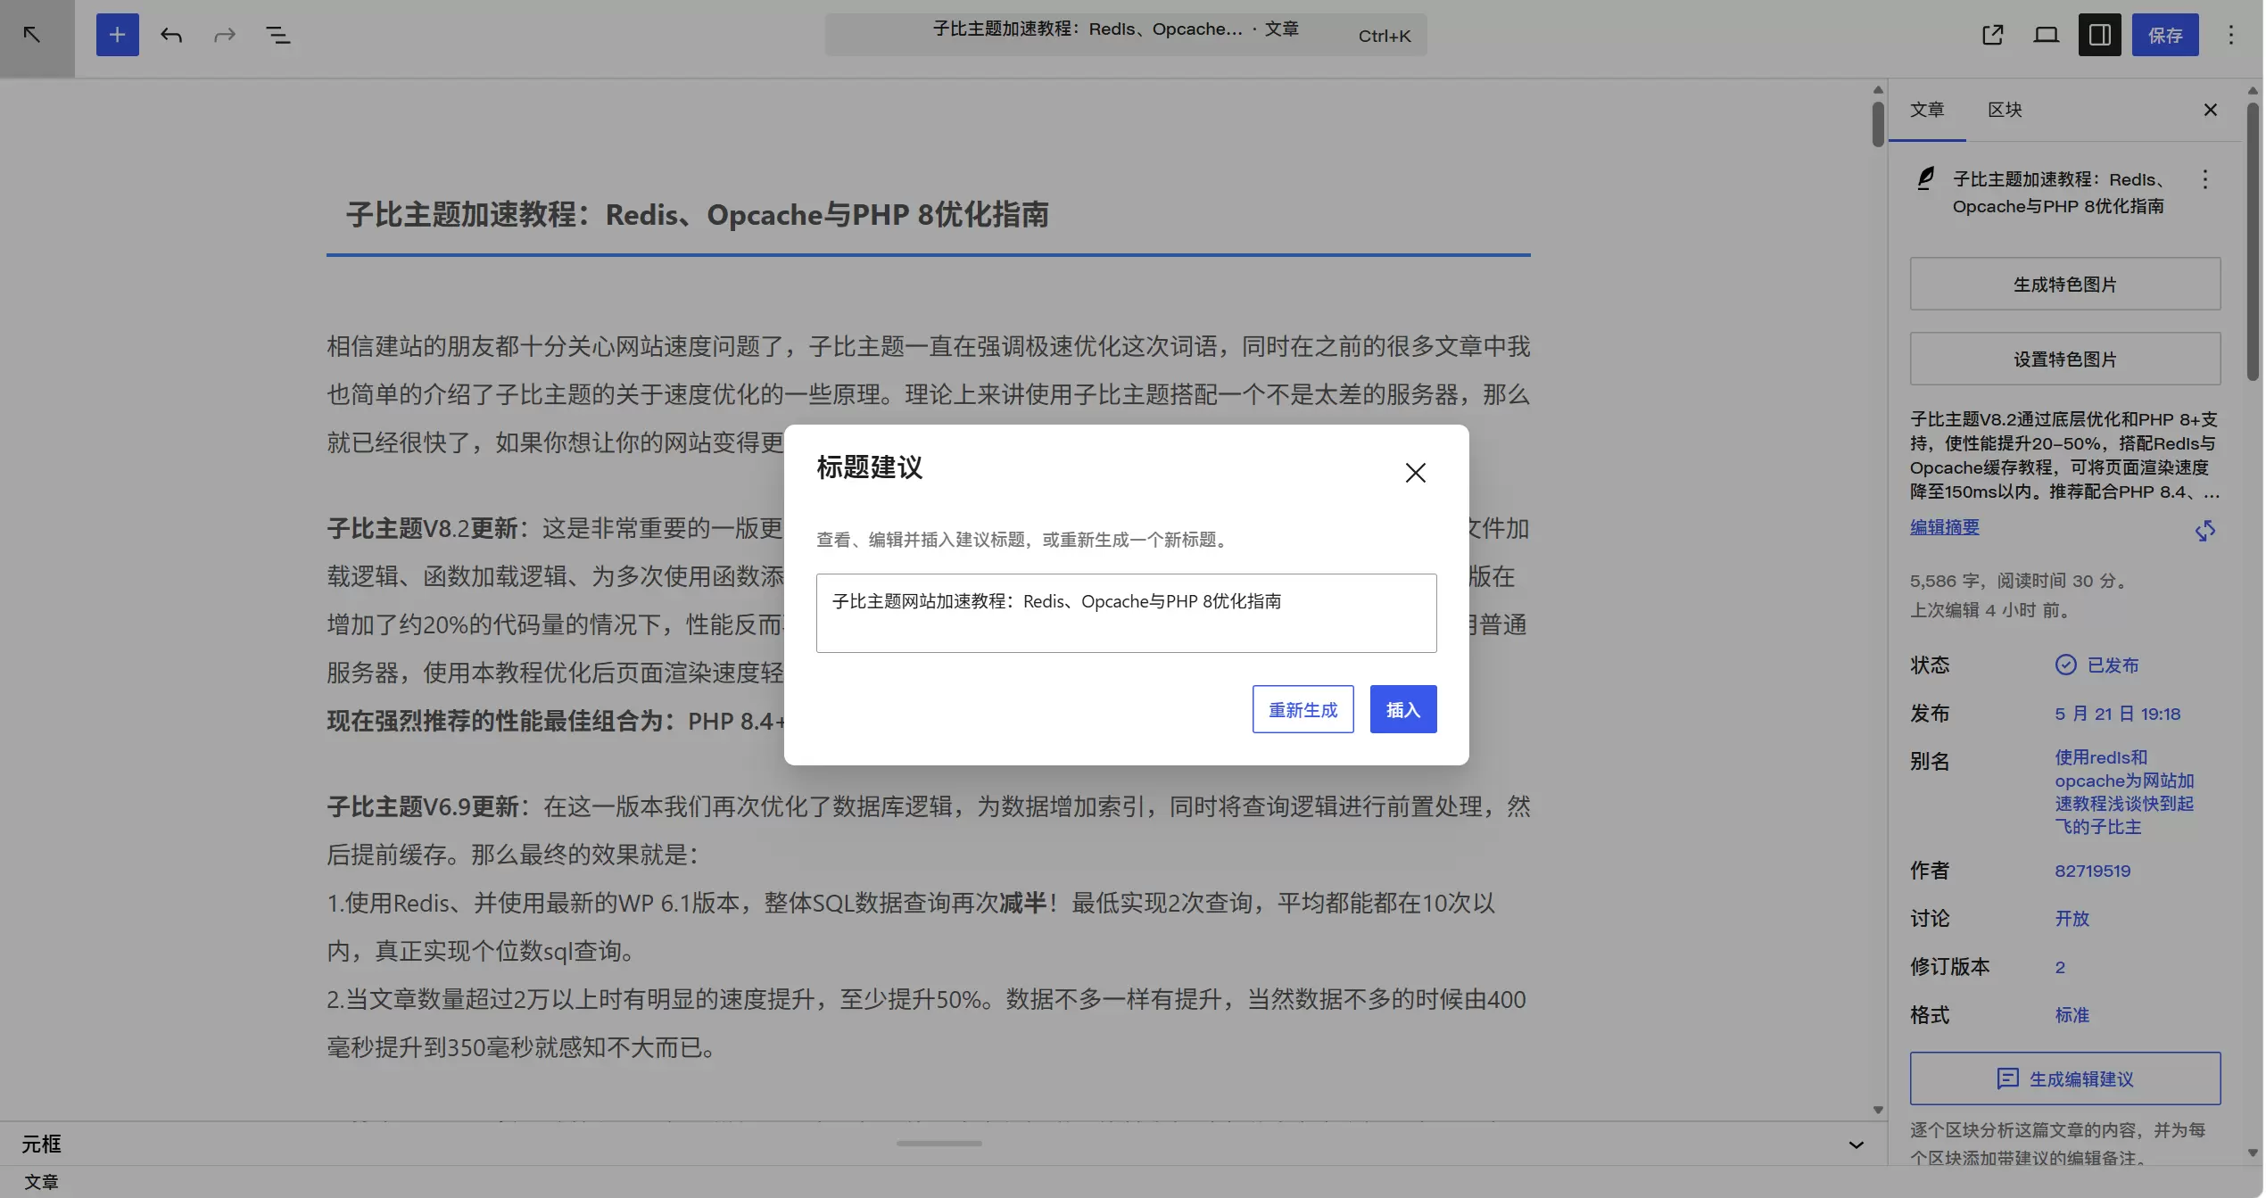Open post actions menu beside title
Viewport: 2266px width, 1198px height.
click(x=2204, y=179)
